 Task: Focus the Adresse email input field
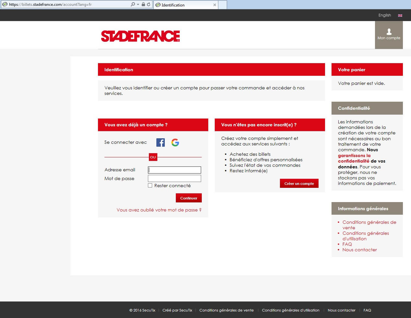[175, 170]
